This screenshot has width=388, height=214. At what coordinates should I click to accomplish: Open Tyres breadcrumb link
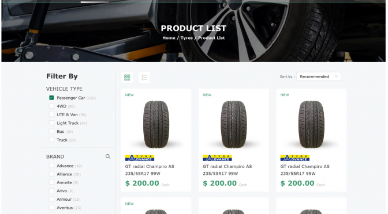pos(186,38)
